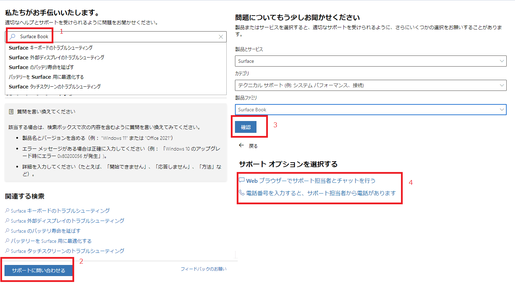Screen dimensions: 515x283
Task: Click the back arrow icon next to 戻る
Action: [x=241, y=146]
